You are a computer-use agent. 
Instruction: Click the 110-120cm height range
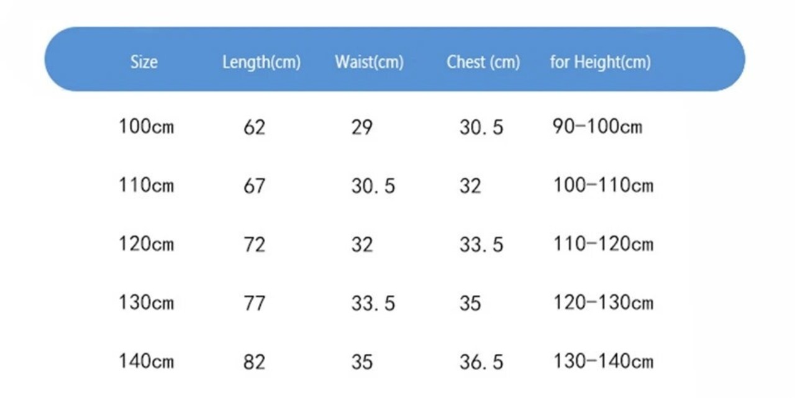click(x=603, y=243)
